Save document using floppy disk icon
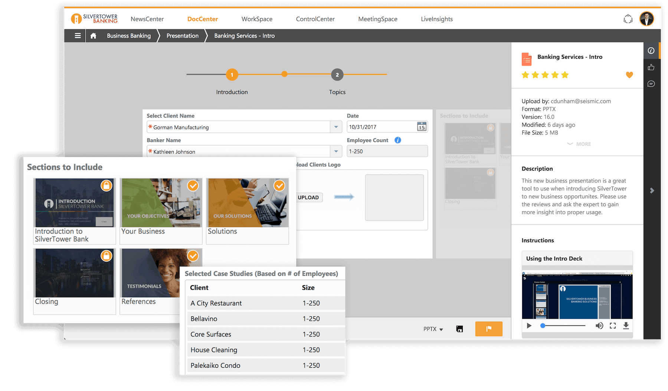 point(459,329)
